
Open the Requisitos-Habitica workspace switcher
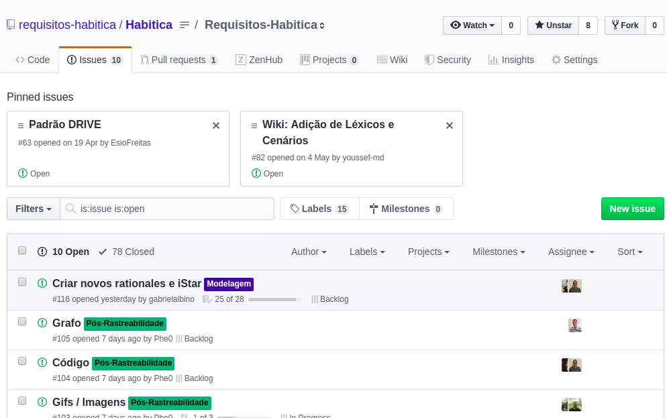pos(264,25)
